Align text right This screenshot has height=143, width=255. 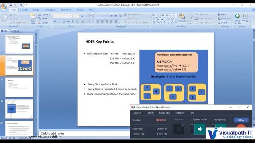(107, 21)
